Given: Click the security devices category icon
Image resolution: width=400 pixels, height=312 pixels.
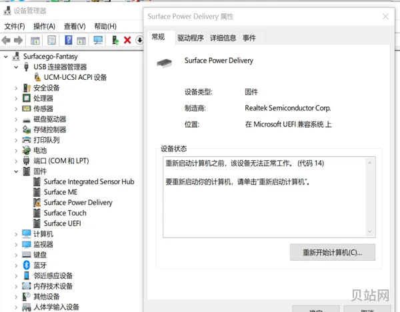Looking at the screenshot, I should [x=27, y=88].
